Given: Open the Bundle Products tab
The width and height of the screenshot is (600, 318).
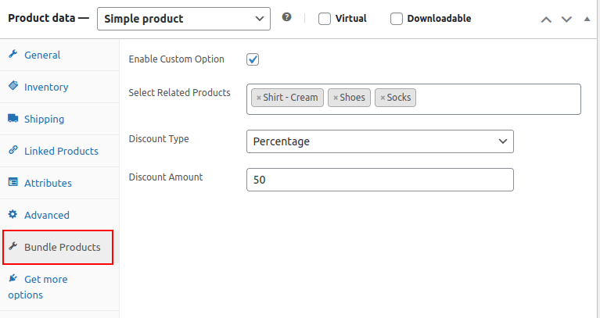Looking at the screenshot, I should [59, 247].
